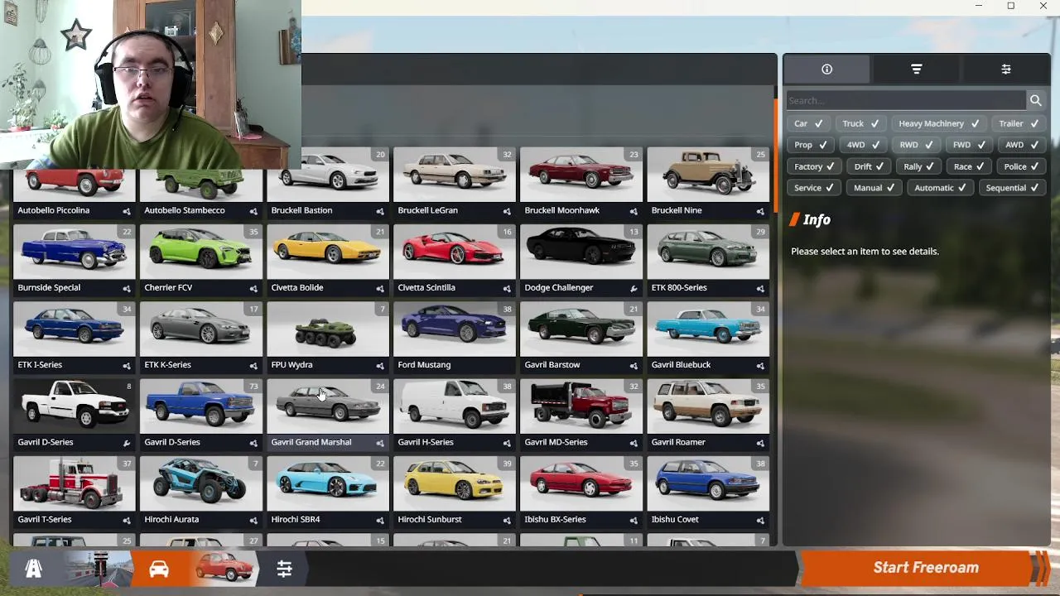This screenshot has width=1060, height=596.
Task: Open configurations icon for ETK I-Series
Action: click(127, 365)
